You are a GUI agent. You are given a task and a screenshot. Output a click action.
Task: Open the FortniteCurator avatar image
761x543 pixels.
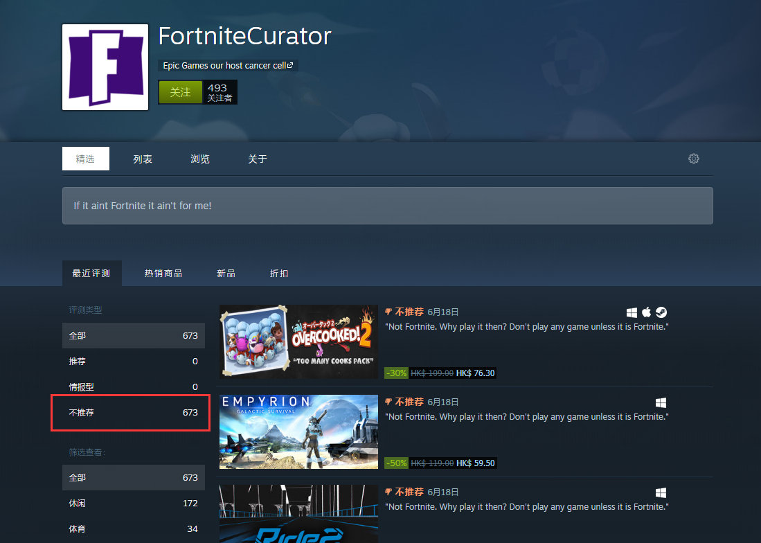point(105,67)
